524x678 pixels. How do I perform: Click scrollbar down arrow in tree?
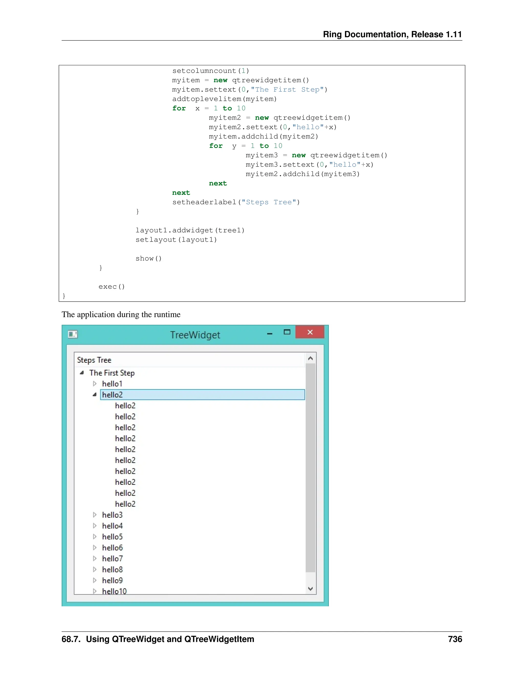click(x=310, y=589)
